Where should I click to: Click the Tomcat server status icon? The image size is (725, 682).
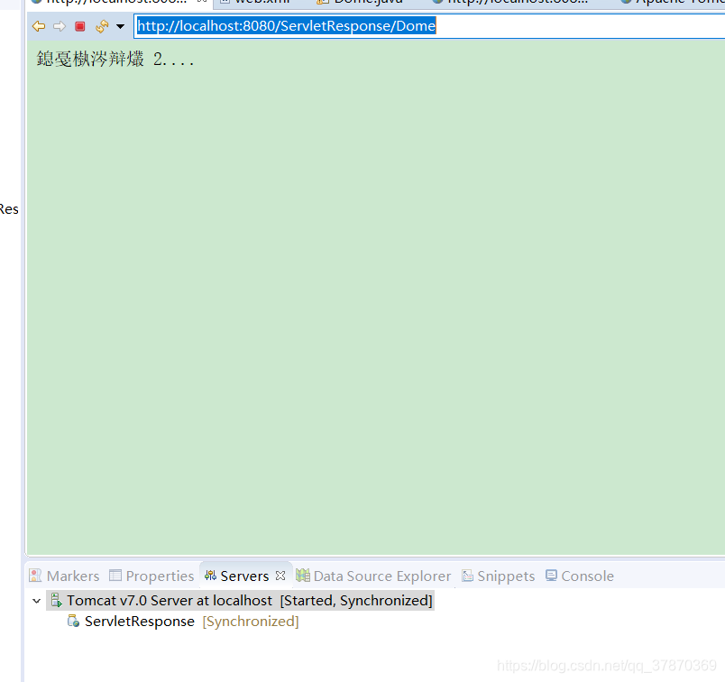(57, 600)
